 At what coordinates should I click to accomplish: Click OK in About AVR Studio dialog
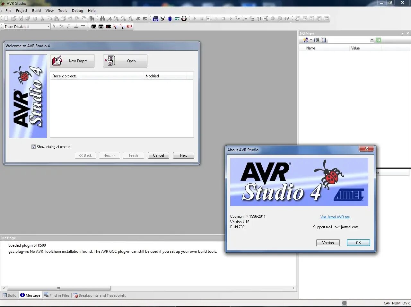[x=358, y=243]
